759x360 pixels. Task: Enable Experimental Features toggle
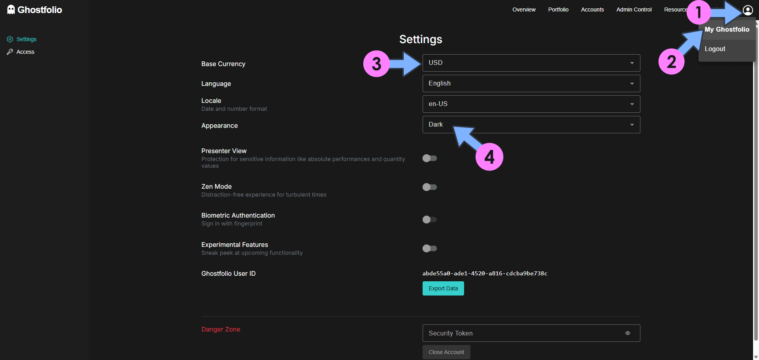(429, 248)
